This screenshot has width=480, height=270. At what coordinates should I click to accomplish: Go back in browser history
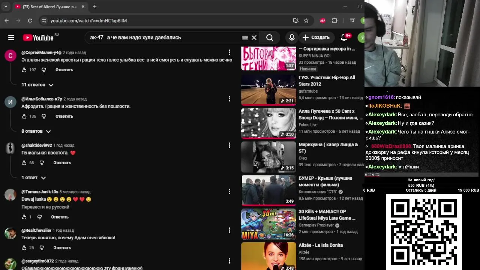pyautogui.click(x=6, y=21)
